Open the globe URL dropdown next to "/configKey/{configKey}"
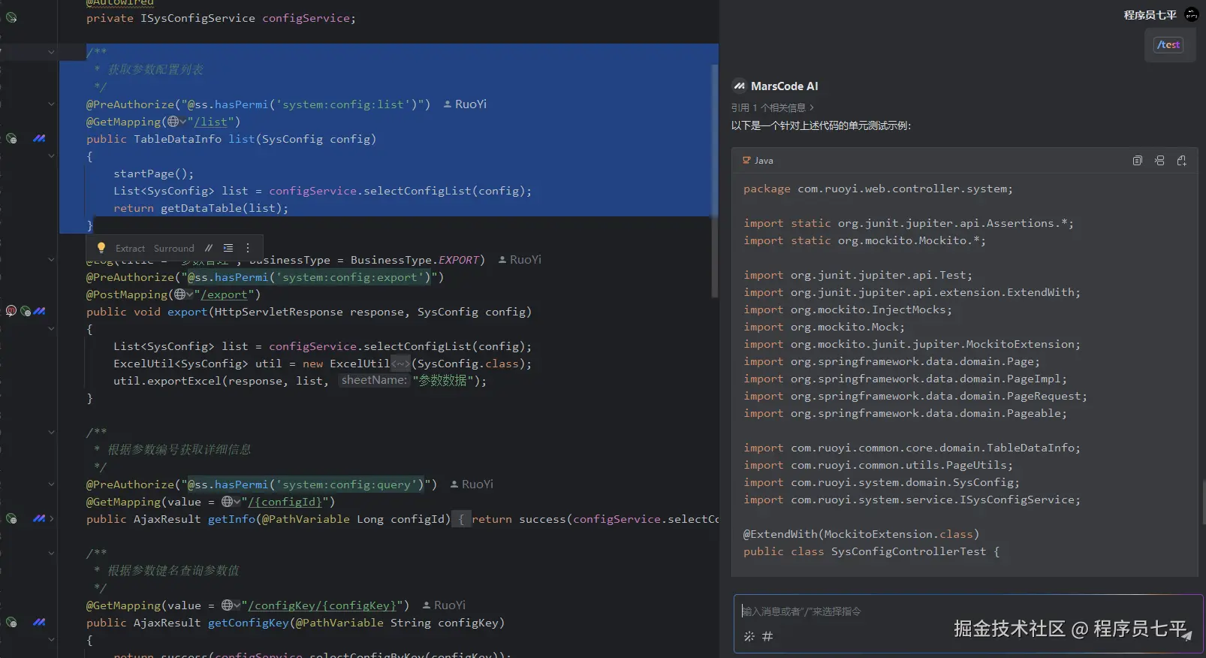This screenshot has height=658, width=1206. 231,605
